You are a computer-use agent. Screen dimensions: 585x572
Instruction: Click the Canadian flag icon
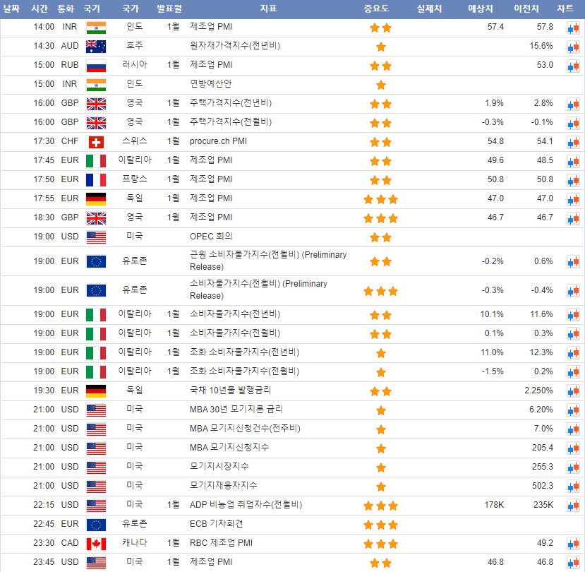coord(96,544)
